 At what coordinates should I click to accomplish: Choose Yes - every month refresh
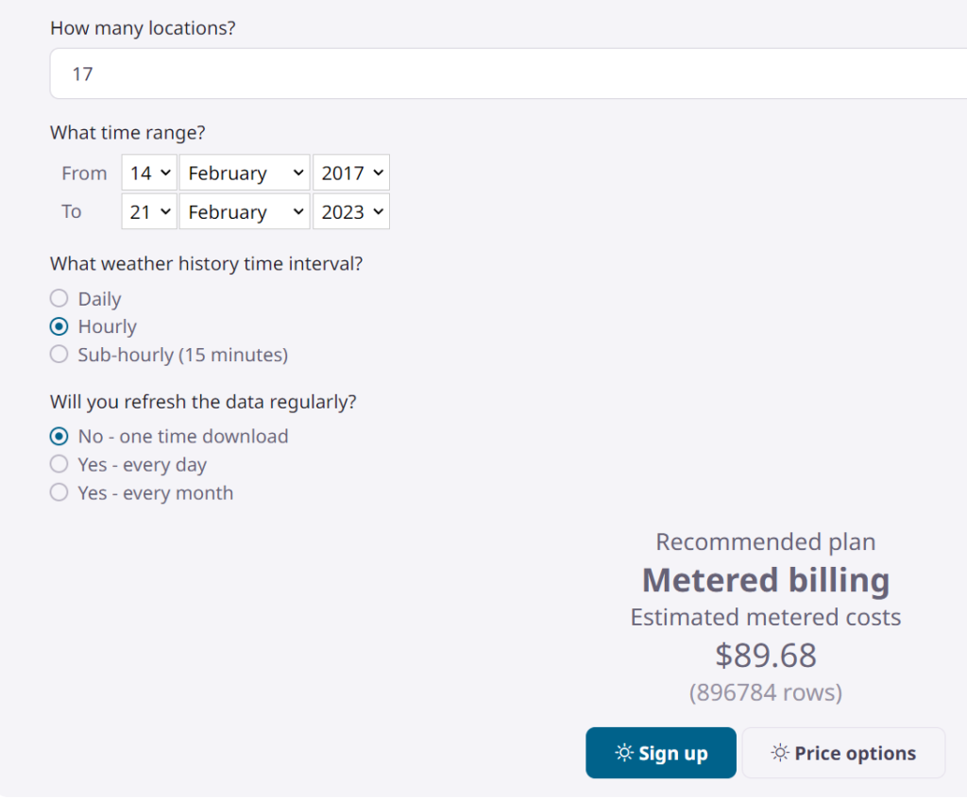pos(59,492)
